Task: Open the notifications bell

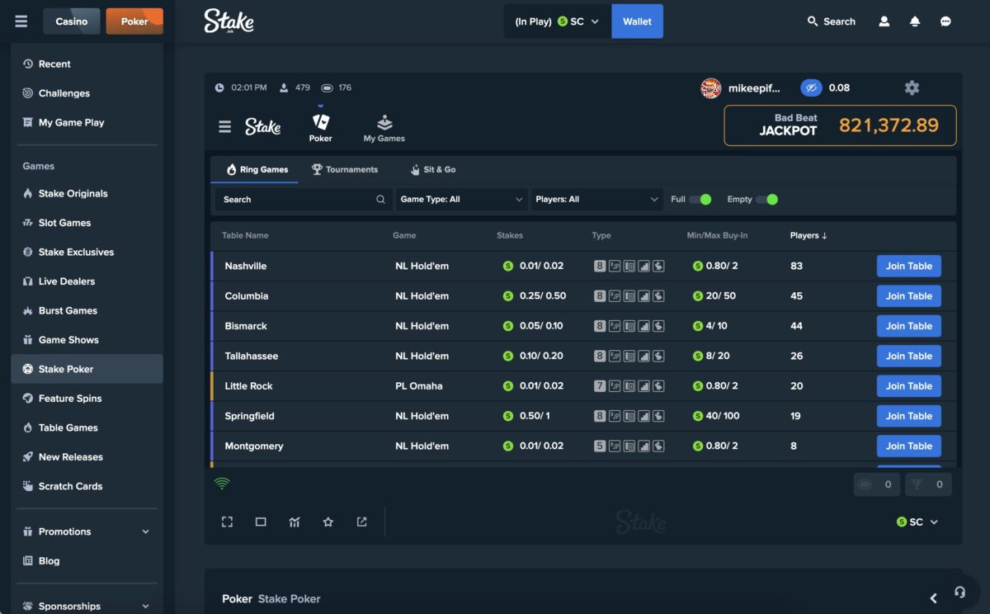Action: coord(915,21)
